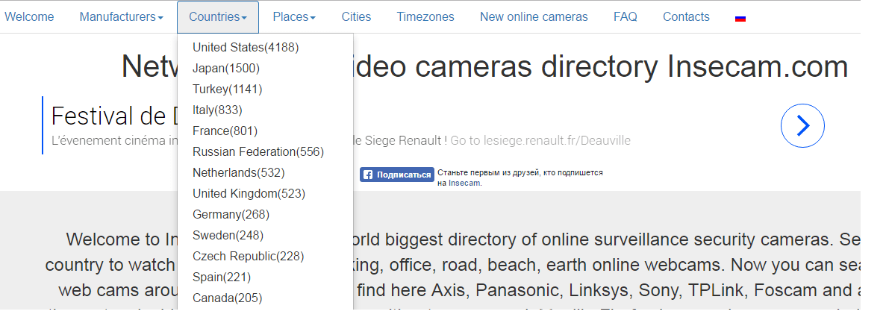The height and width of the screenshot is (323, 886).
Task: Select Japan(1500) in countries list
Action: [x=265, y=69]
